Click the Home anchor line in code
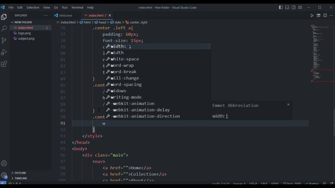335x188 pixels. click(127, 168)
